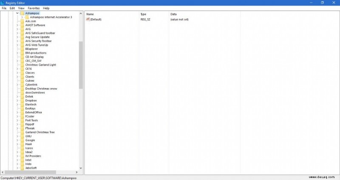The image size is (340, 180).
Task: Click the tree vertical scrollbar thumb
Action: (x=81, y=65)
